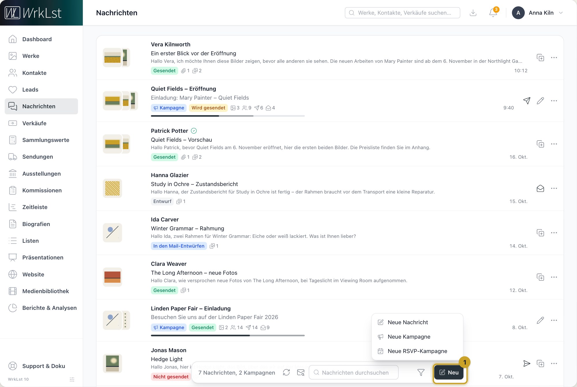Click the refresh messages icon
577x387 pixels.
286,372
